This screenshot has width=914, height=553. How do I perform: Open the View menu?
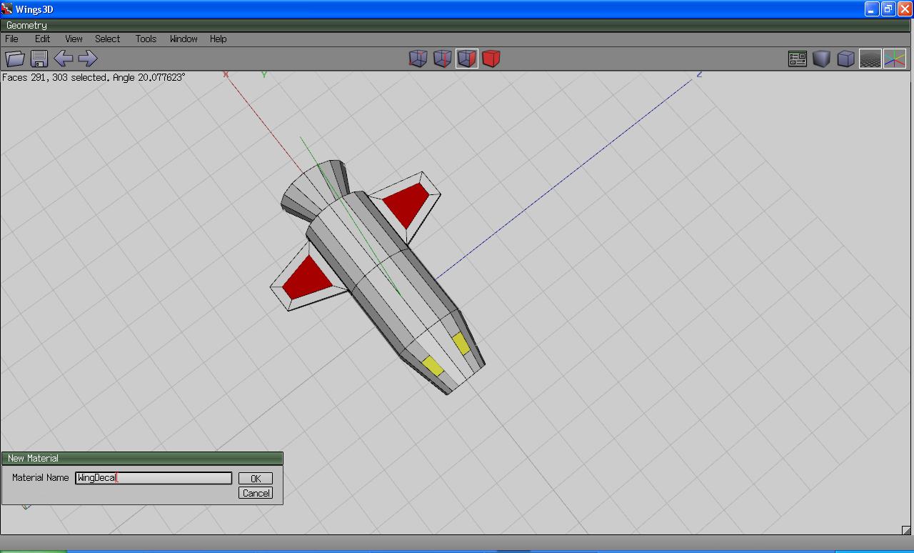(x=74, y=39)
